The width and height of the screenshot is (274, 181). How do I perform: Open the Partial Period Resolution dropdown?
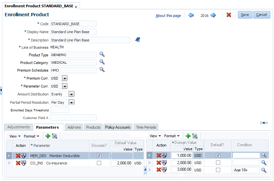[71, 102]
